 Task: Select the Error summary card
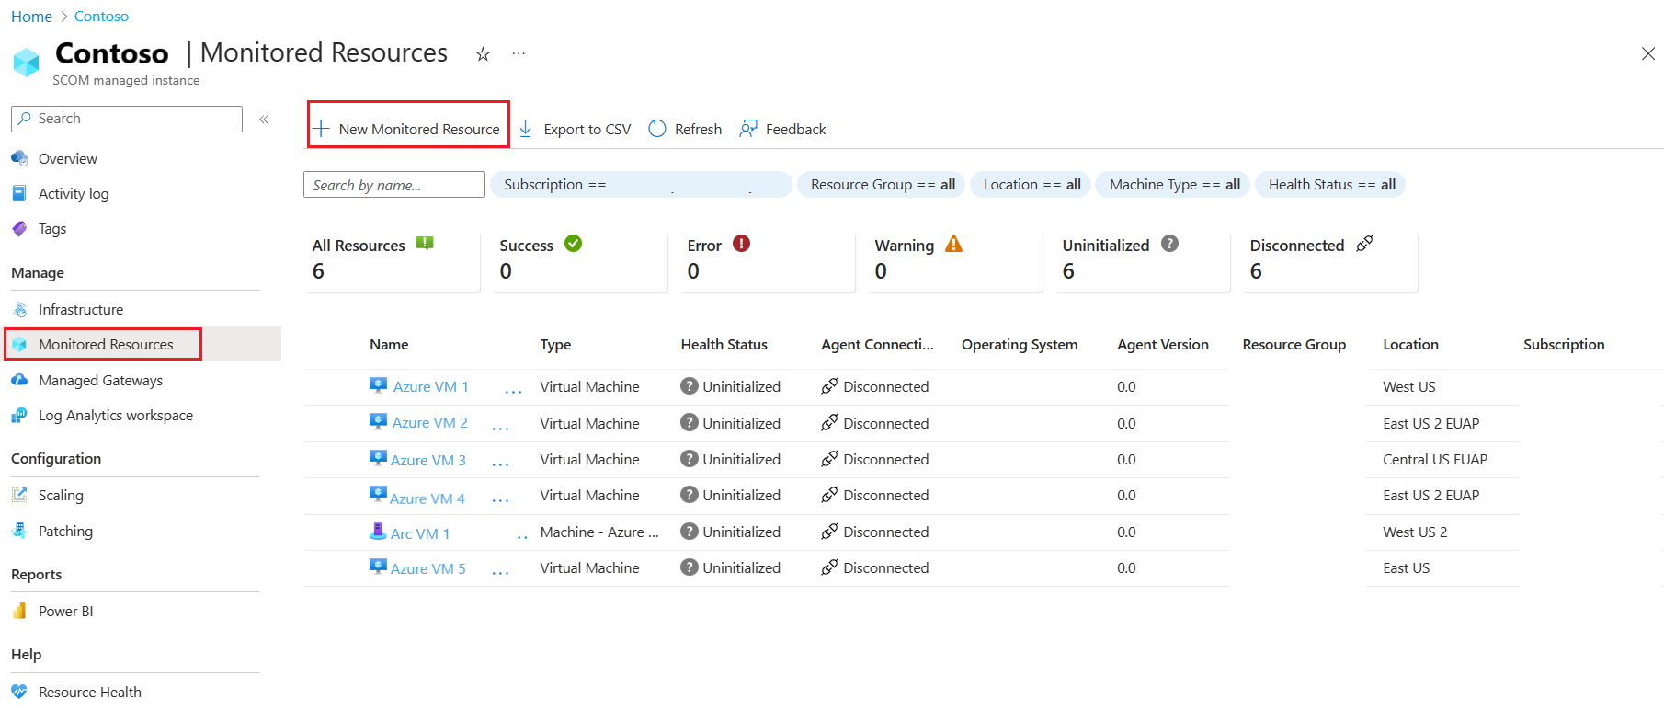click(768, 261)
